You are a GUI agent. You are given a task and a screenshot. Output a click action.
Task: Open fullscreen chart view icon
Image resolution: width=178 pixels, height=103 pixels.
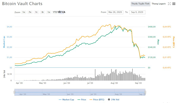(x=170, y=4)
